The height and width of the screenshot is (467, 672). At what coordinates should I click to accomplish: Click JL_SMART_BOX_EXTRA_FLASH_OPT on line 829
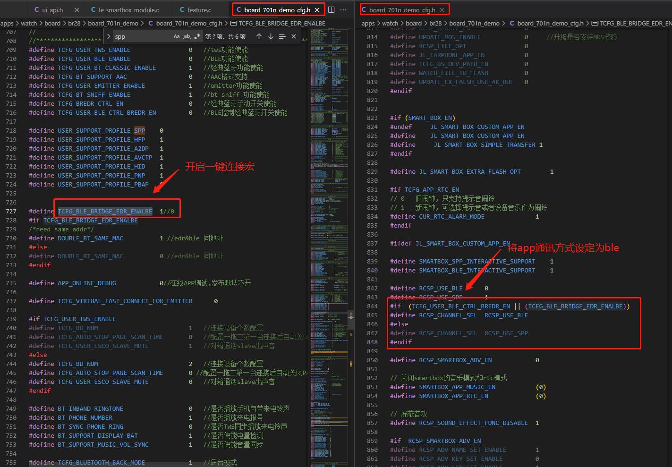pyautogui.click(x=470, y=171)
